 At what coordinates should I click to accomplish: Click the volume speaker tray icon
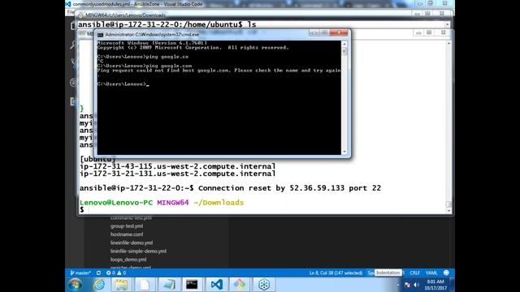click(x=417, y=285)
